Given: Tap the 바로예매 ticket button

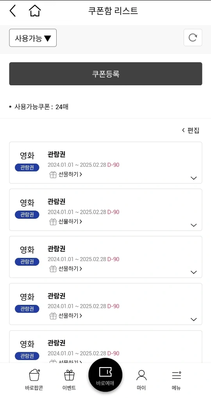Looking at the screenshot, I should (x=105, y=375).
